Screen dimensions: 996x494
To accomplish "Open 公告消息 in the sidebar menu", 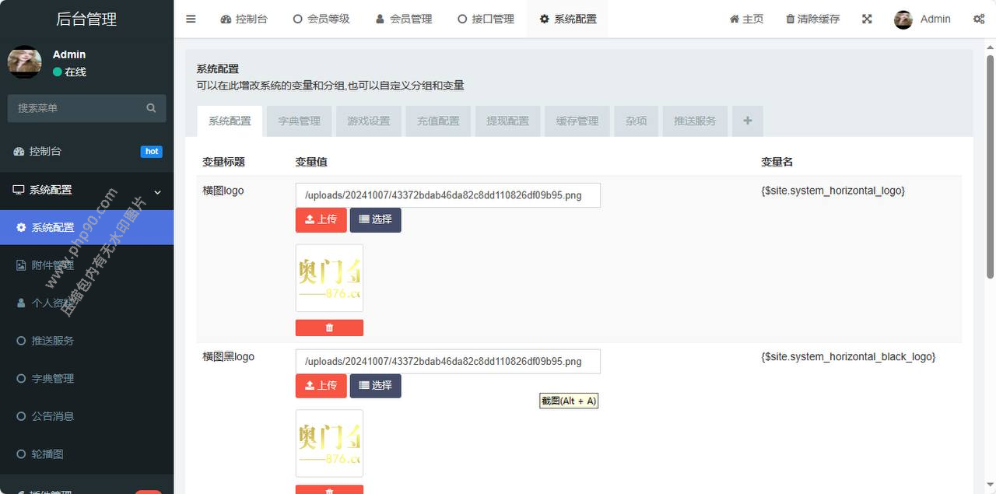I will 53,416.
